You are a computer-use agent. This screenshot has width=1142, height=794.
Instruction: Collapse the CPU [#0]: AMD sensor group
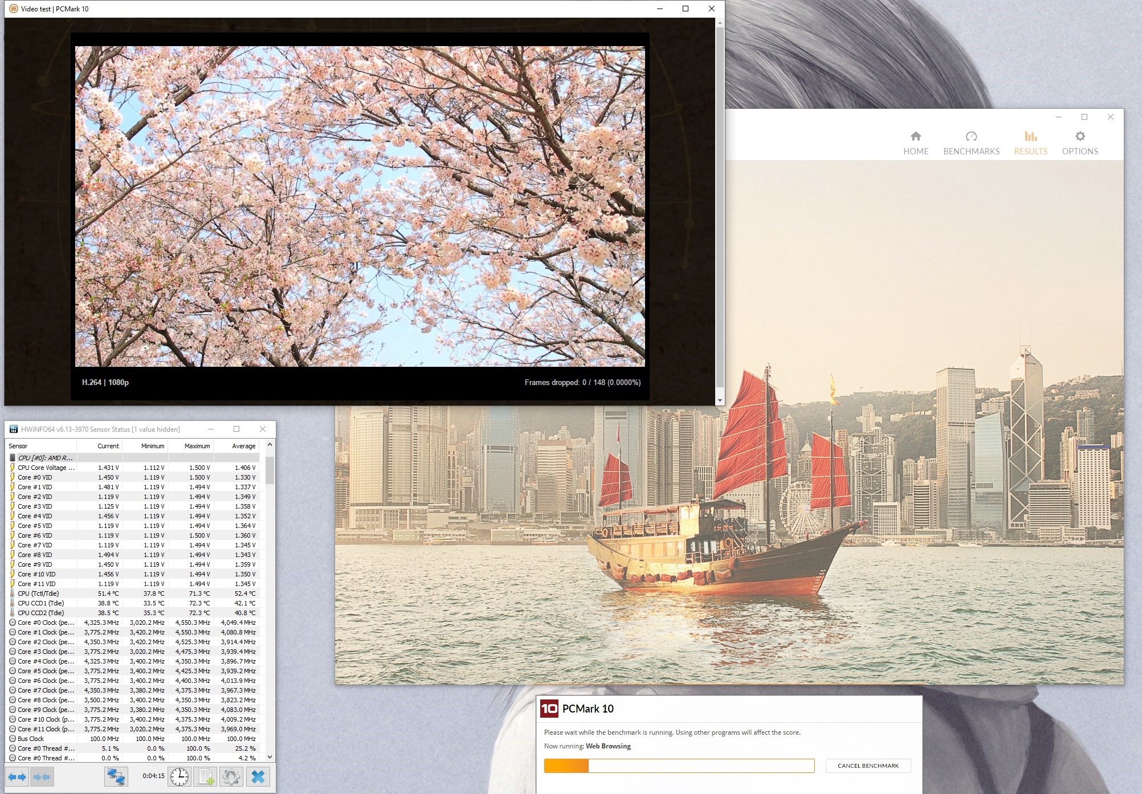pos(44,458)
